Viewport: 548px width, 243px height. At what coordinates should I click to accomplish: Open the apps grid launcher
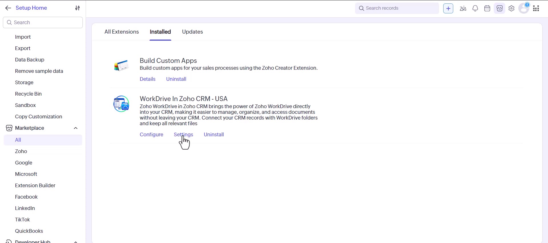click(x=536, y=9)
